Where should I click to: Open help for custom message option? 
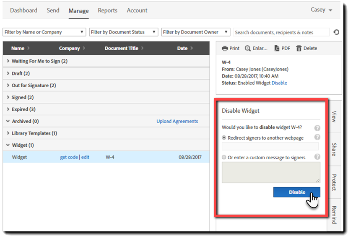317,157
